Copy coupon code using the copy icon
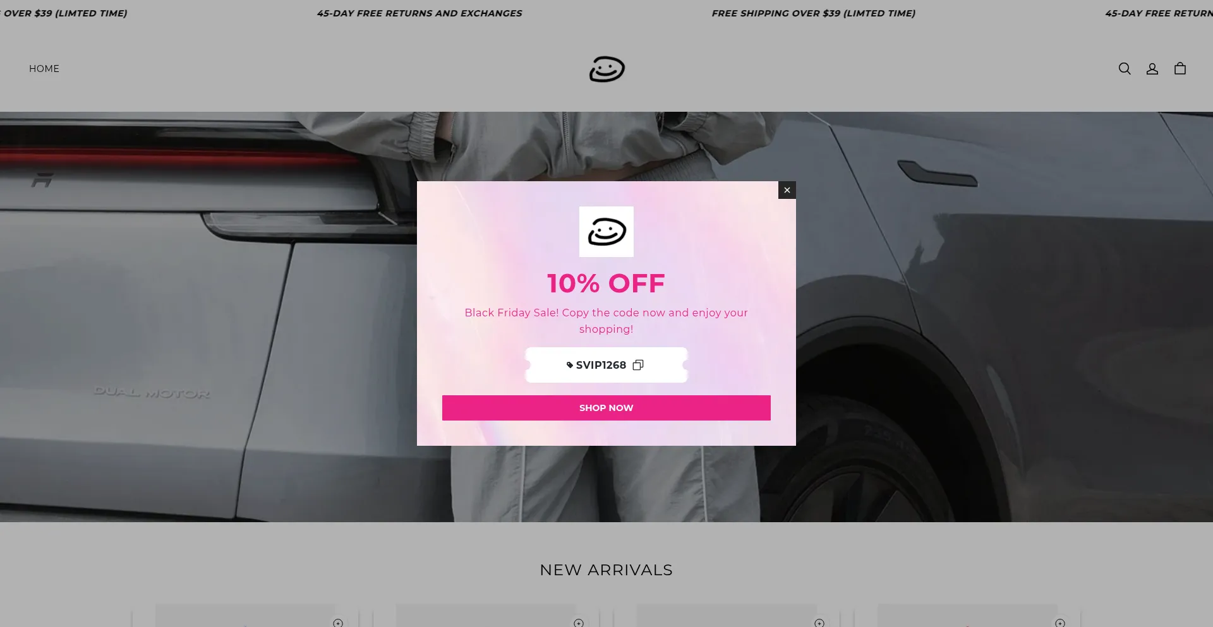 [638, 365]
